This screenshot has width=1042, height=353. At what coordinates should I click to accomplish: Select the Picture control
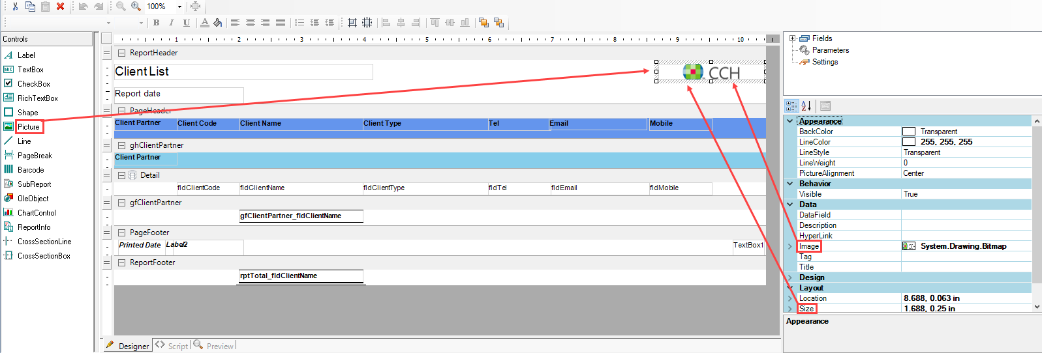29,127
